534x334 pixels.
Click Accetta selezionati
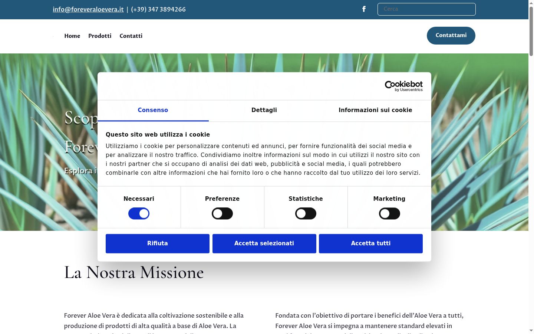pyautogui.click(x=264, y=243)
